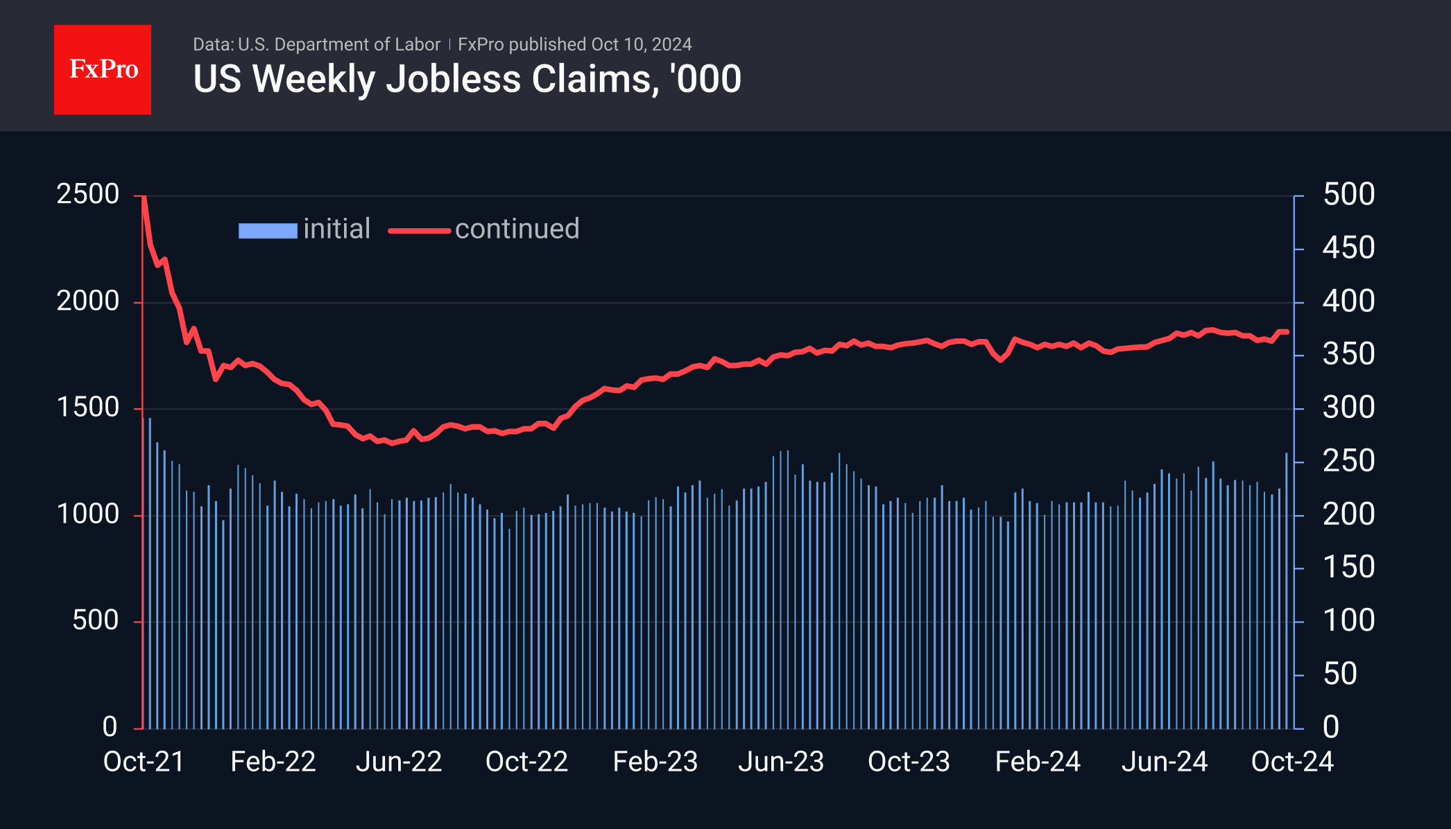Click the 'continued' legend label
Image resolution: width=1451 pixels, height=829 pixels.
pos(517,229)
